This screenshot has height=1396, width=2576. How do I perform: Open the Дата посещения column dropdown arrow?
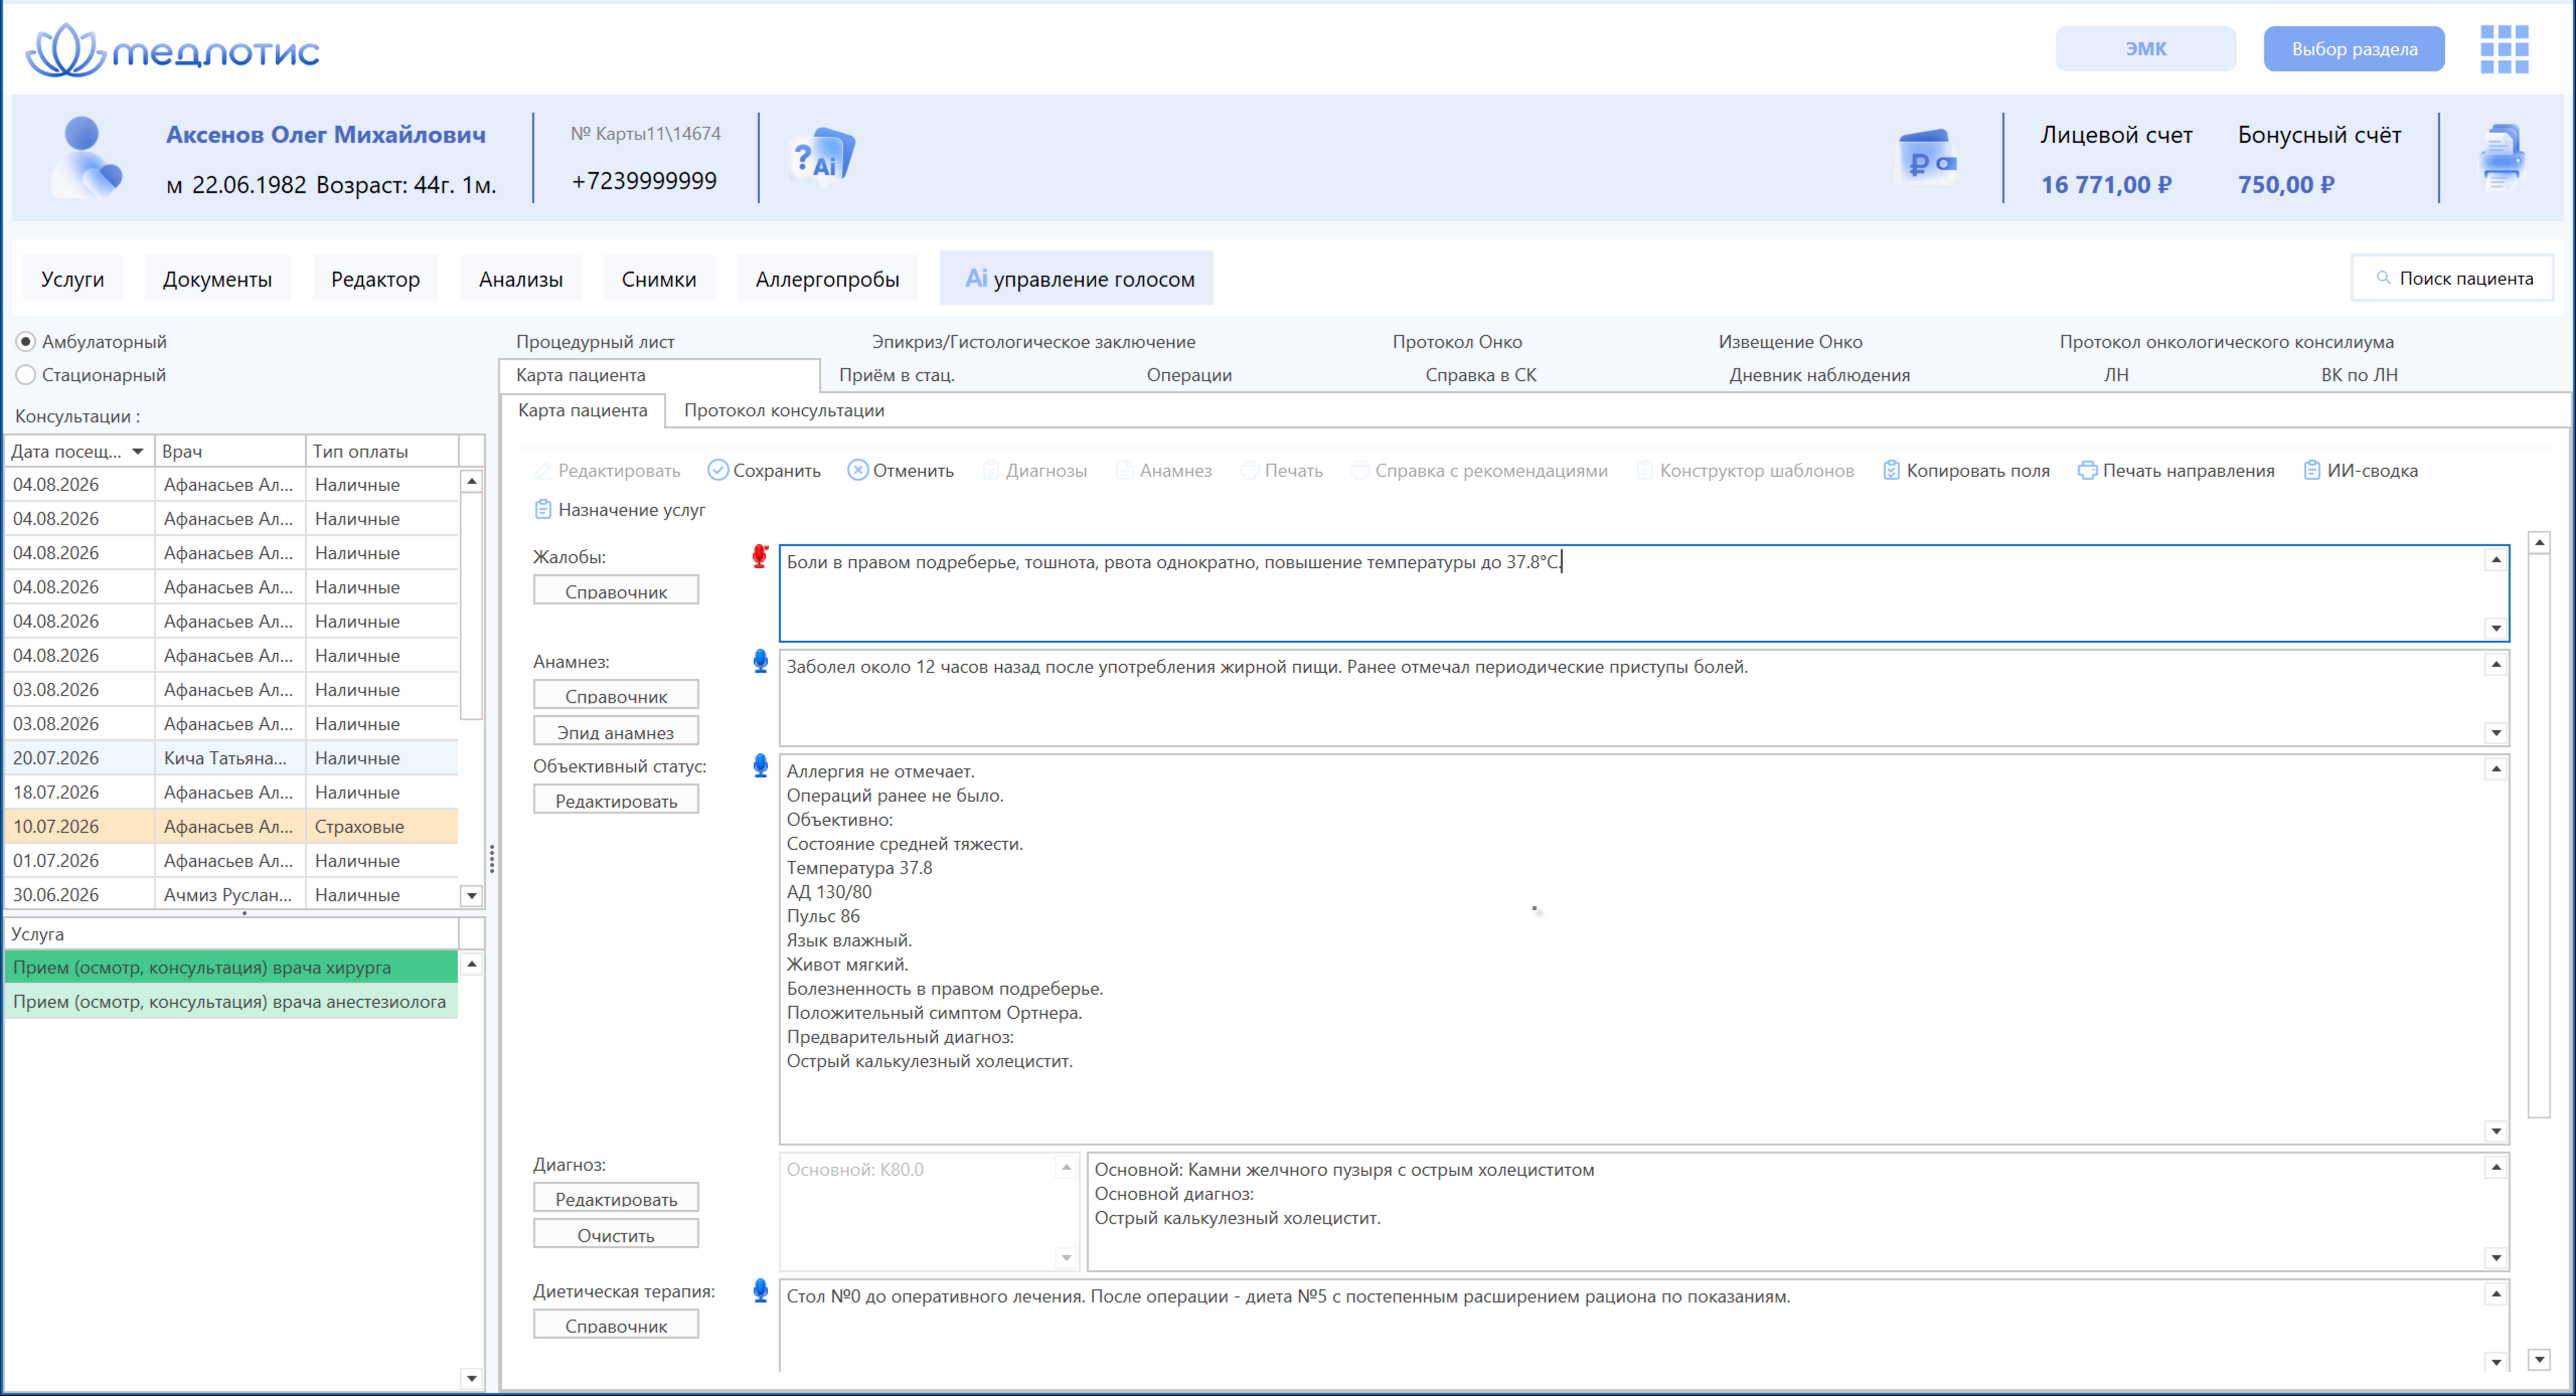138,452
